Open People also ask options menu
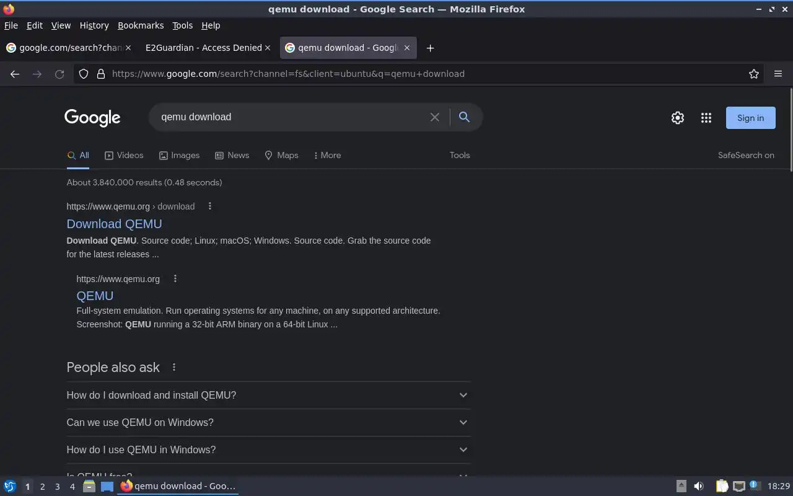 pyautogui.click(x=174, y=367)
